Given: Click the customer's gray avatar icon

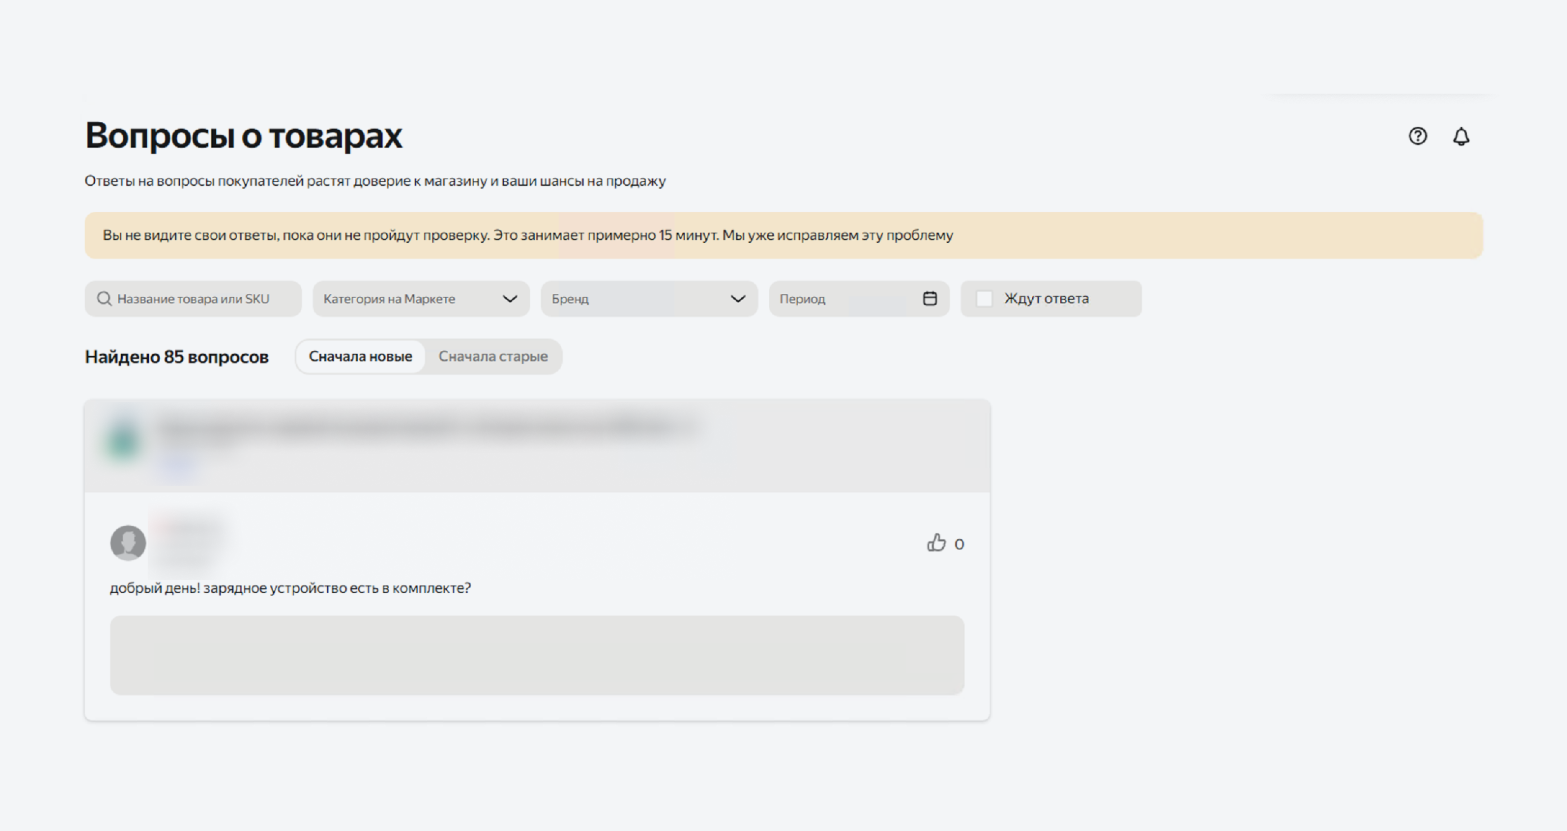Looking at the screenshot, I should [128, 543].
